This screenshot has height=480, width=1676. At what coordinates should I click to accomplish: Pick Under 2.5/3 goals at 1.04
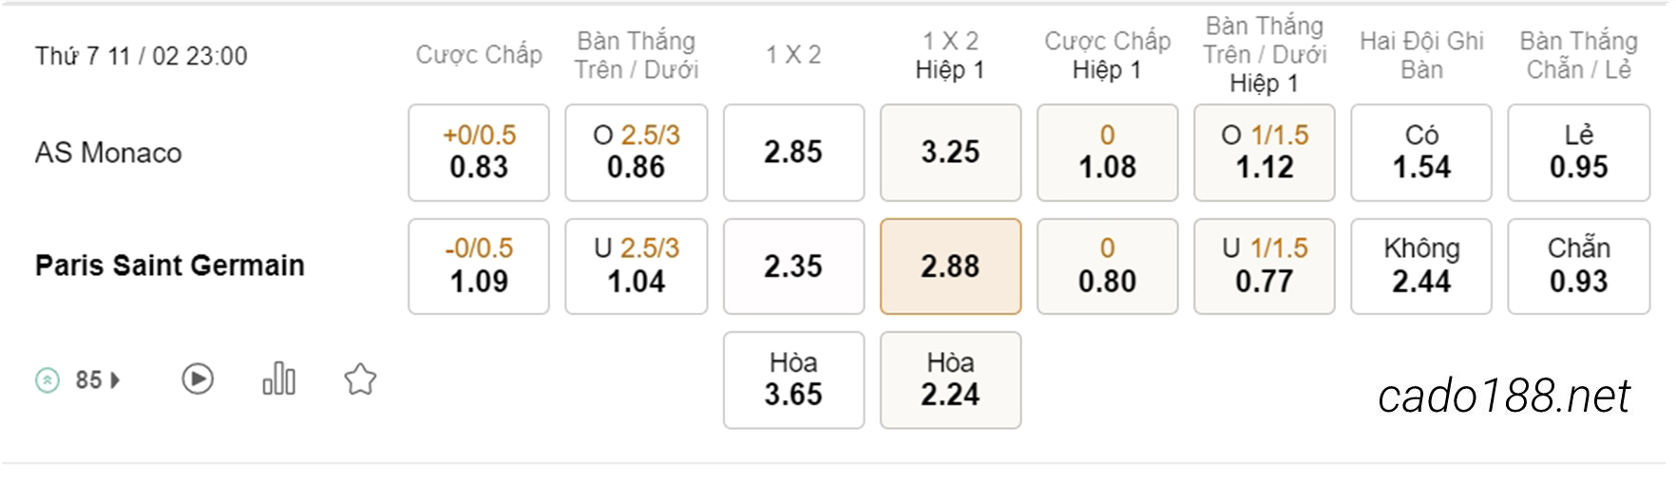637,267
